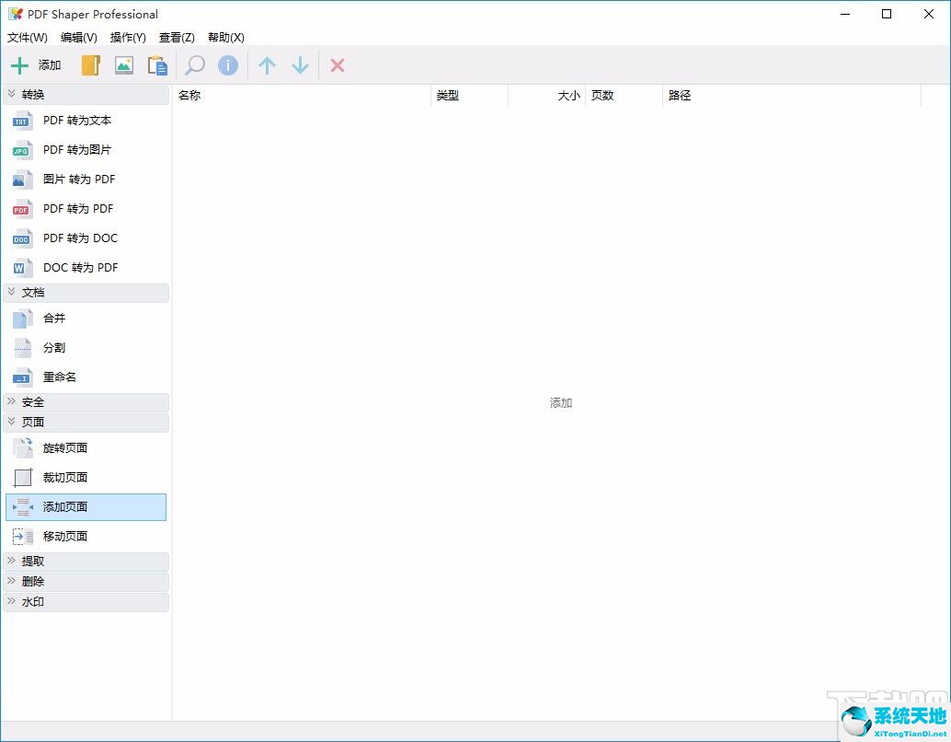The image size is (951, 742).
Task: Open the 帮助(X) menu
Action: tap(224, 38)
